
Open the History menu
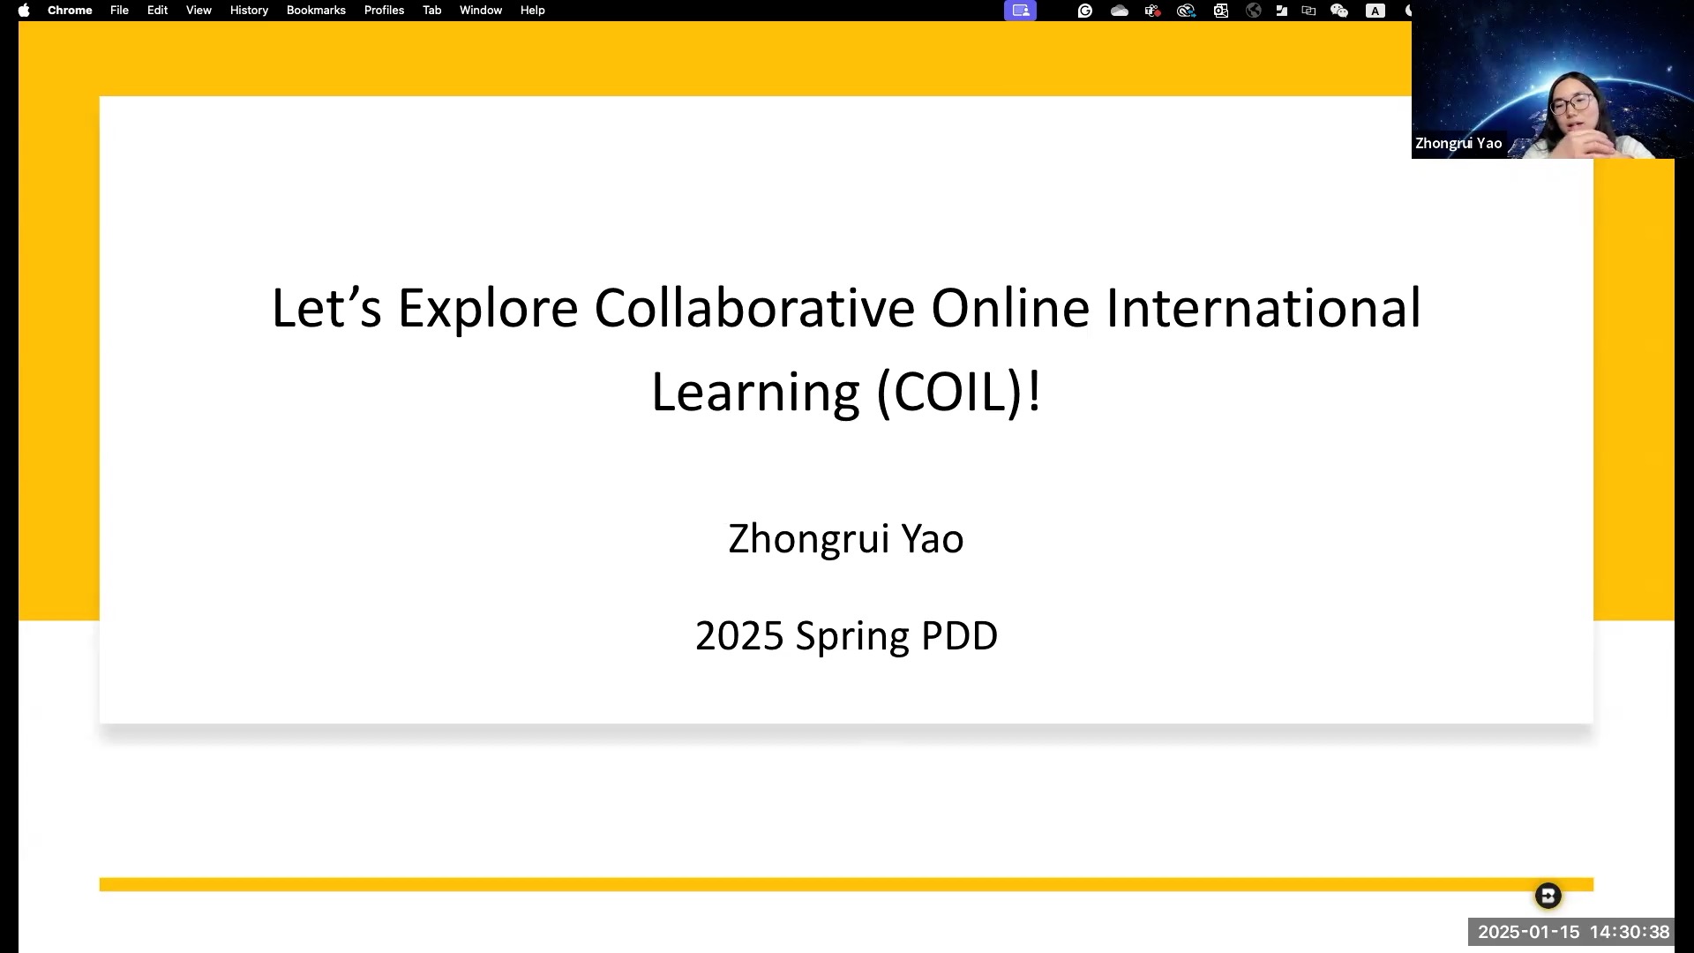coord(249,11)
